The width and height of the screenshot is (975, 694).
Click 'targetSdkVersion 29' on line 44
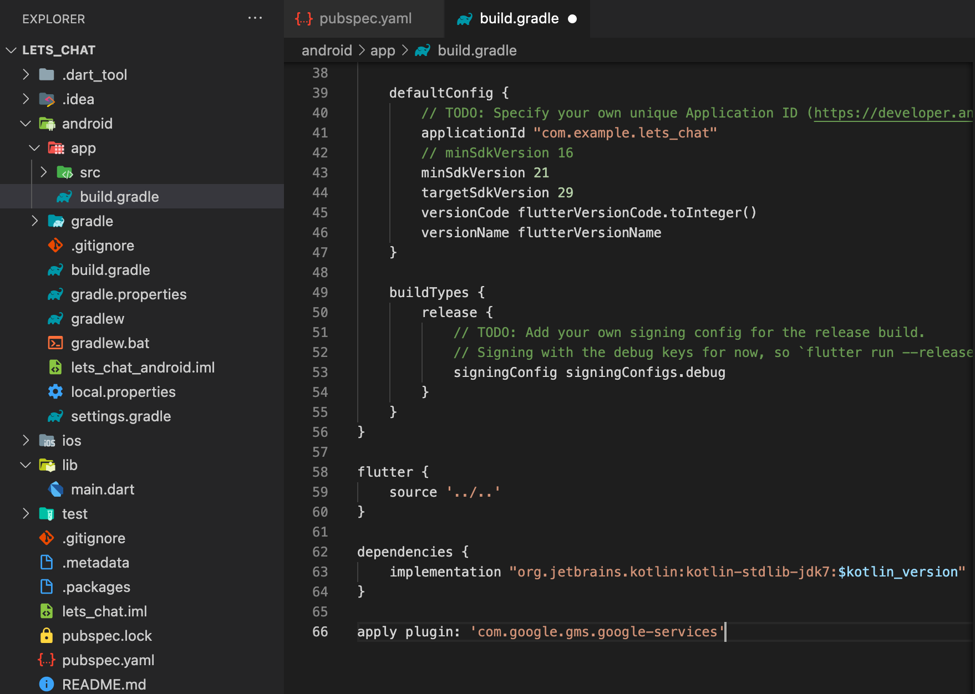coord(497,193)
